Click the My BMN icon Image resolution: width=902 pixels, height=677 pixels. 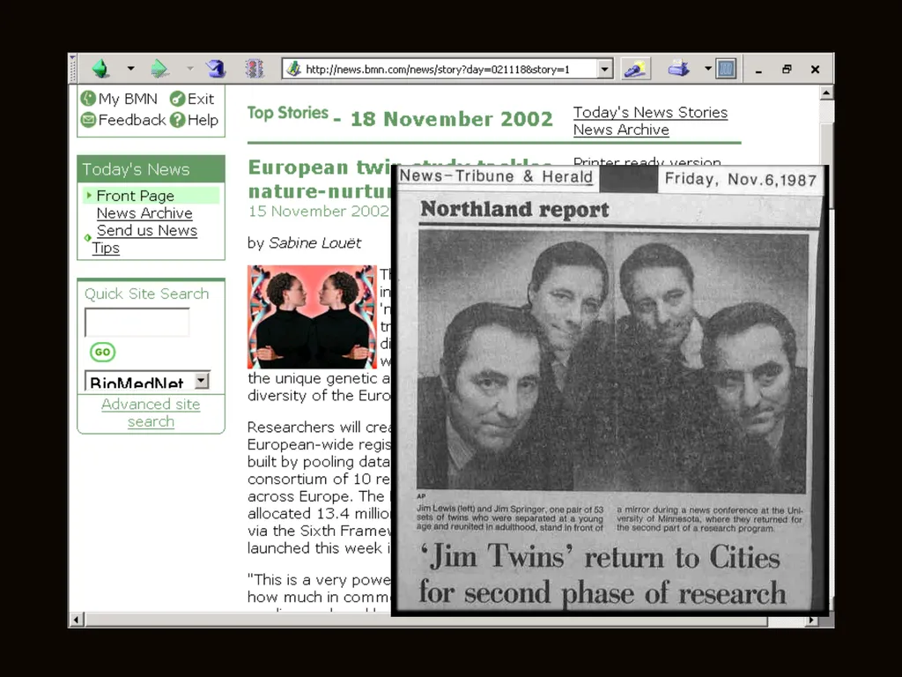click(x=88, y=99)
